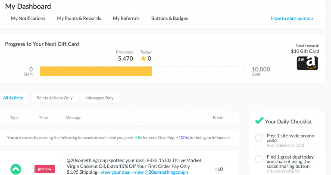Show Messages Only filter
The height and width of the screenshot is (175, 331).
(x=100, y=98)
